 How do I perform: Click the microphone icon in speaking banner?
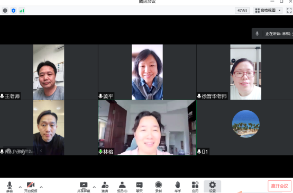click(257, 34)
